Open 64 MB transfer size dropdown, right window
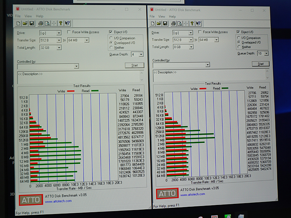 click(x=216, y=40)
